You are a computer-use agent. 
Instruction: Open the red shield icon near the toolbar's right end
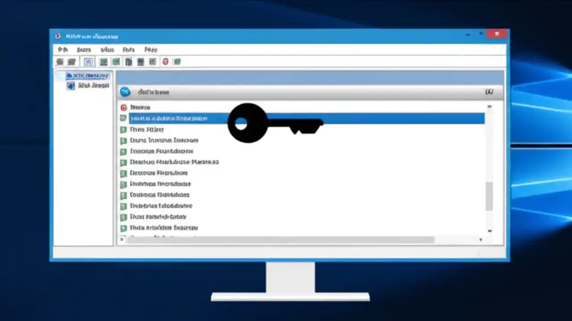coord(165,62)
